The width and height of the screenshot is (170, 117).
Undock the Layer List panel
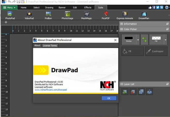pos(167,84)
